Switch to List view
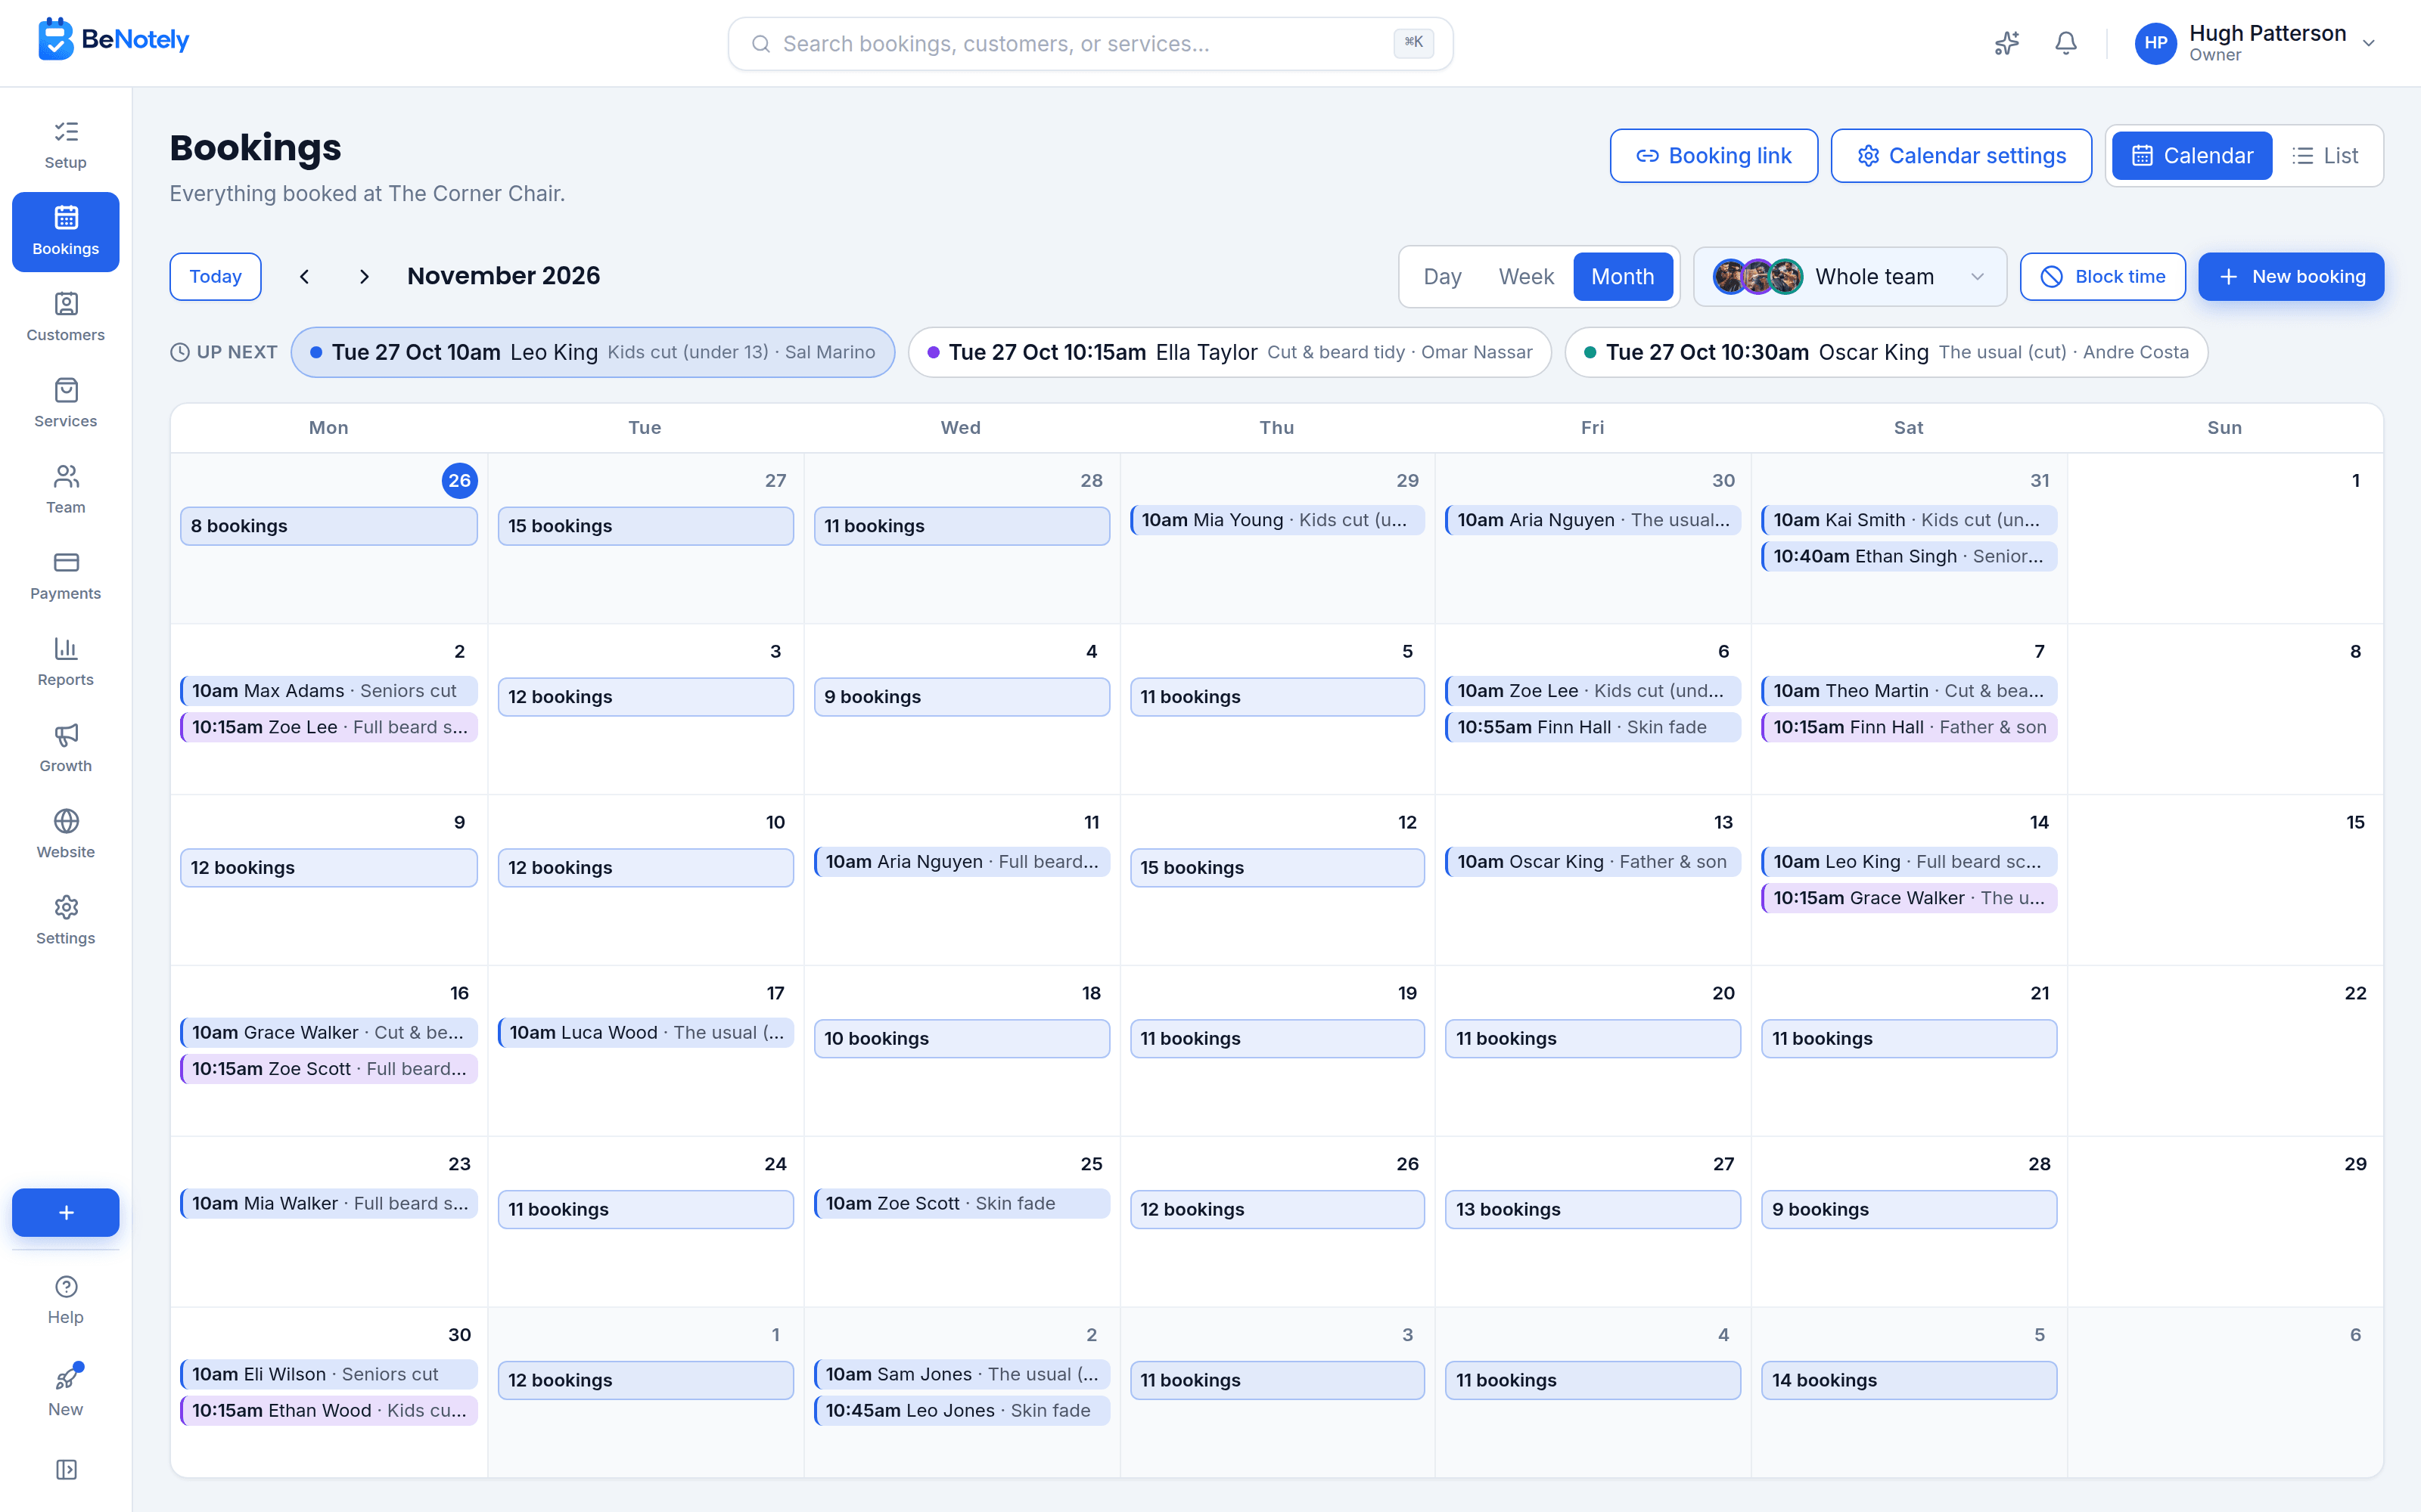2421x1512 pixels. pyautogui.click(x=2326, y=156)
